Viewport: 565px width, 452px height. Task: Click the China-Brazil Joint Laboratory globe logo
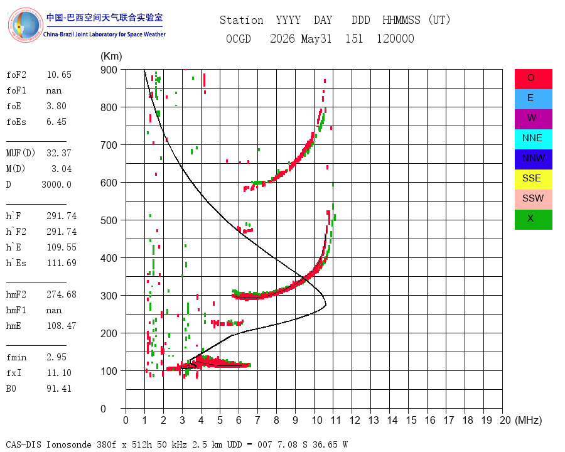pyautogui.click(x=25, y=25)
